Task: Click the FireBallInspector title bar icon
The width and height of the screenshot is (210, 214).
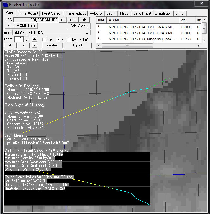Action: tap(6, 3)
